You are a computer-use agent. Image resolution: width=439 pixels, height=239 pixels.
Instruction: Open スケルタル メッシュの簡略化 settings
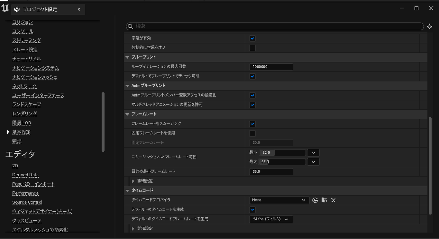tap(40, 230)
